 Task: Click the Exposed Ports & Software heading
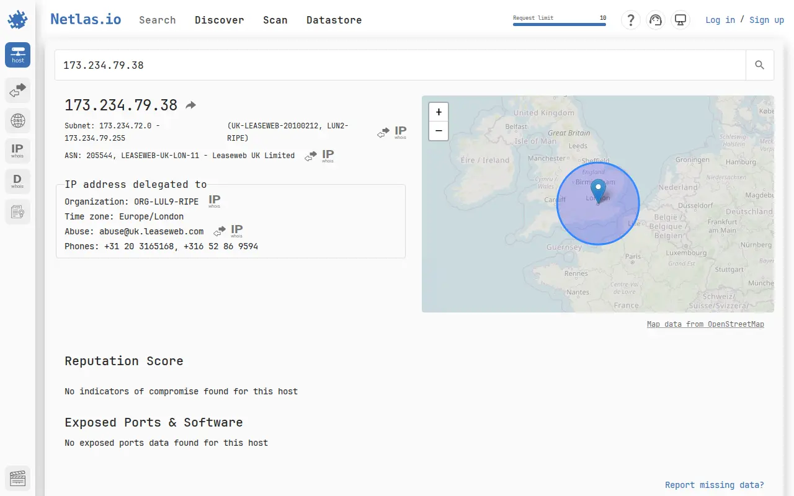[x=154, y=422]
